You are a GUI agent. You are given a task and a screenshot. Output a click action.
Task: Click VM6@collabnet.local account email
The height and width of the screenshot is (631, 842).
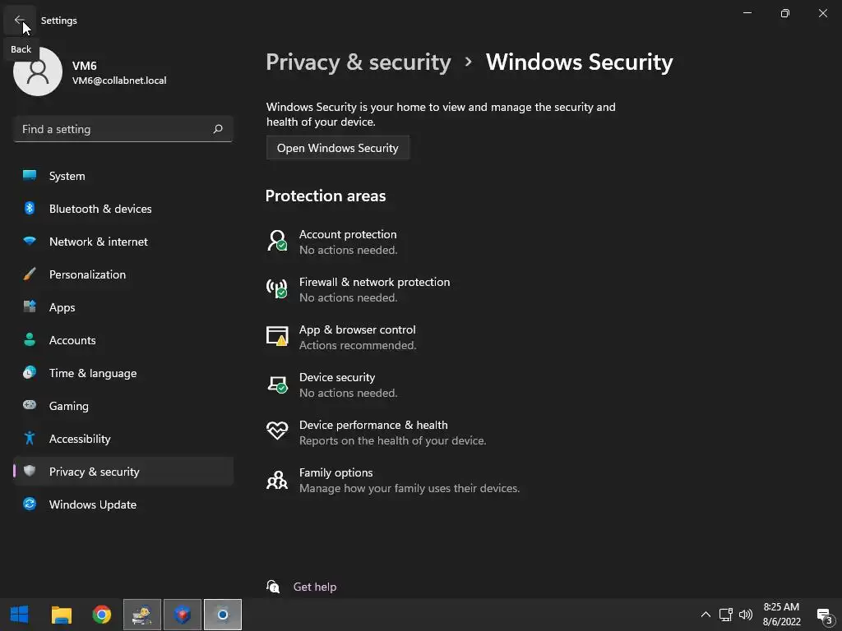click(x=119, y=81)
